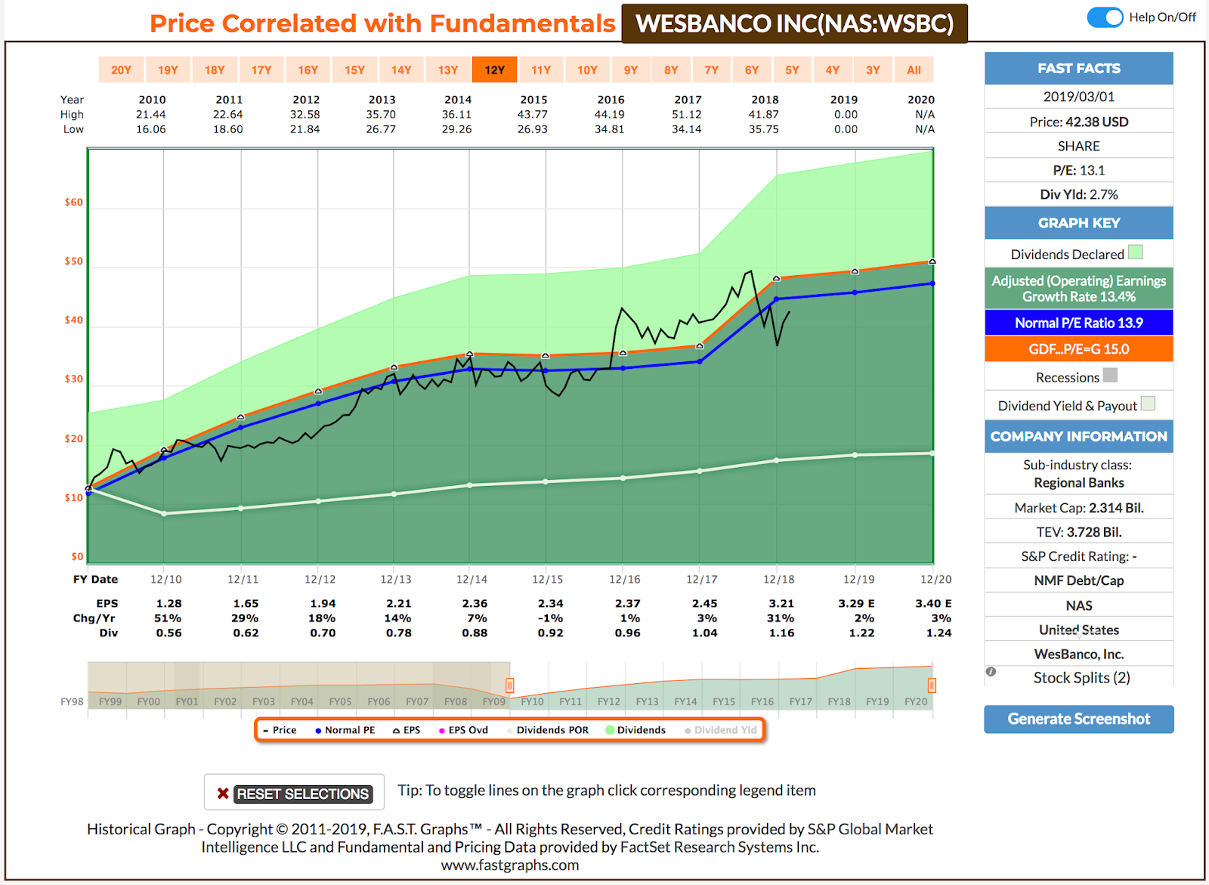The width and height of the screenshot is (1209, 885).
Task: Choose the 5Y range tab
Action: point(792,70)
